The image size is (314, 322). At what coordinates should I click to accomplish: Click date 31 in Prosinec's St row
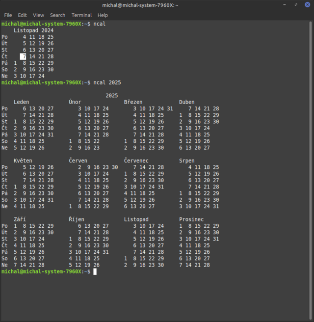[216, 239]
